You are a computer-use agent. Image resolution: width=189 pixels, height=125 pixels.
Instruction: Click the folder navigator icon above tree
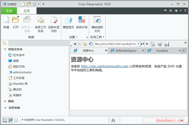click(4, 43)
